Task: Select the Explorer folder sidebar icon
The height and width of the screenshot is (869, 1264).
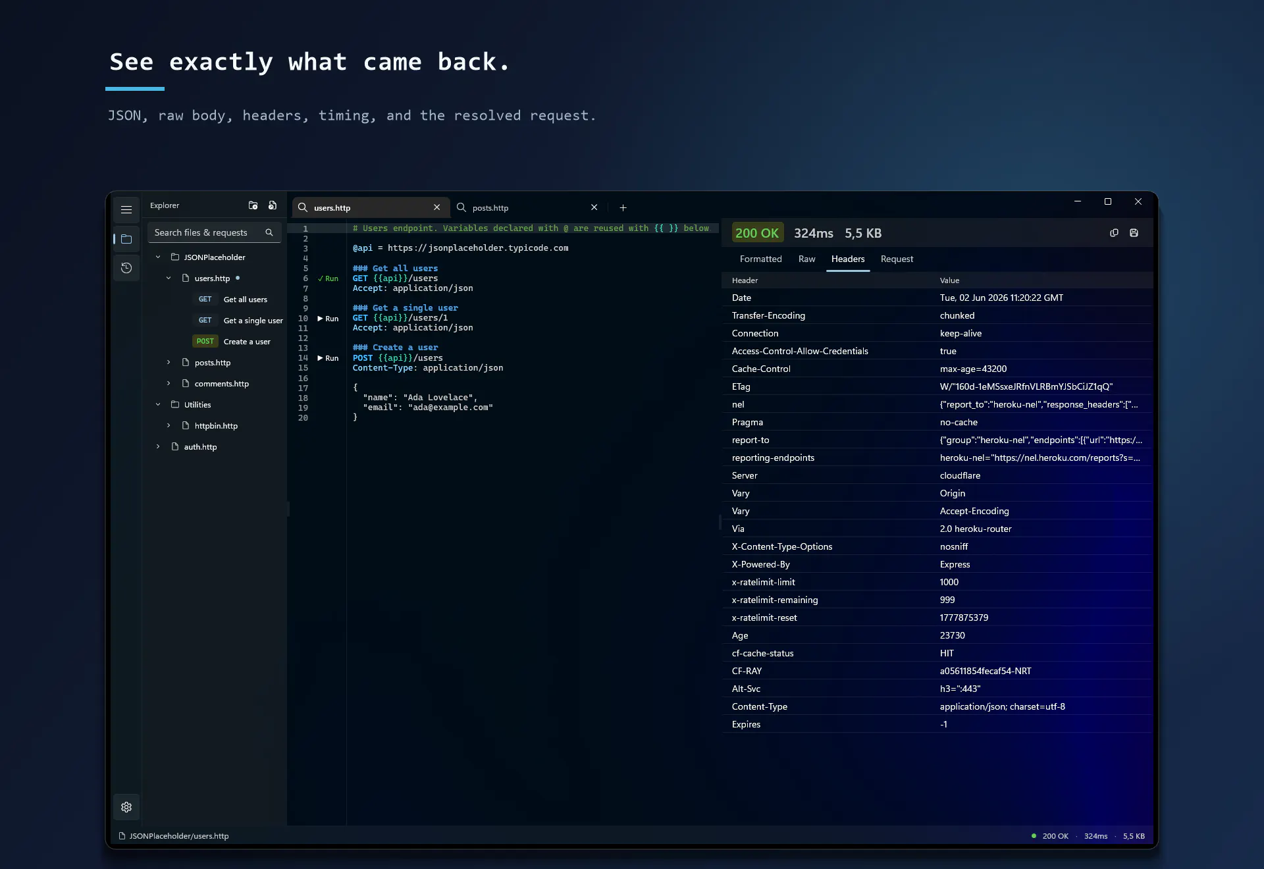Action: click(x=126, y=239)
